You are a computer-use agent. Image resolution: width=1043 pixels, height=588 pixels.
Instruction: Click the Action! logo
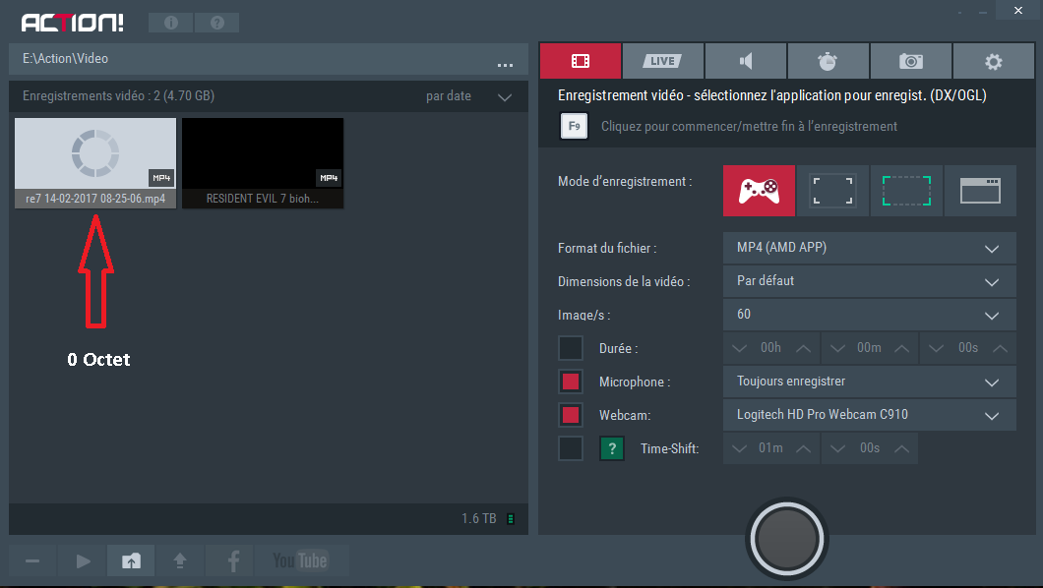point(73,23)
